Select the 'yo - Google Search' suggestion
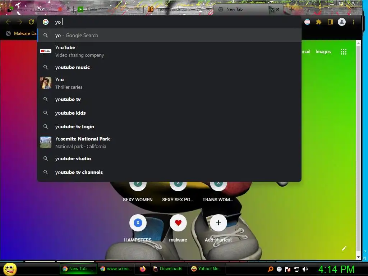Screen dimensions: 368x276 click(169, 36)
